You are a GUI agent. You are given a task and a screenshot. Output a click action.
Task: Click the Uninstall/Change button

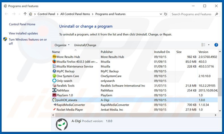[x=85, y=45]
